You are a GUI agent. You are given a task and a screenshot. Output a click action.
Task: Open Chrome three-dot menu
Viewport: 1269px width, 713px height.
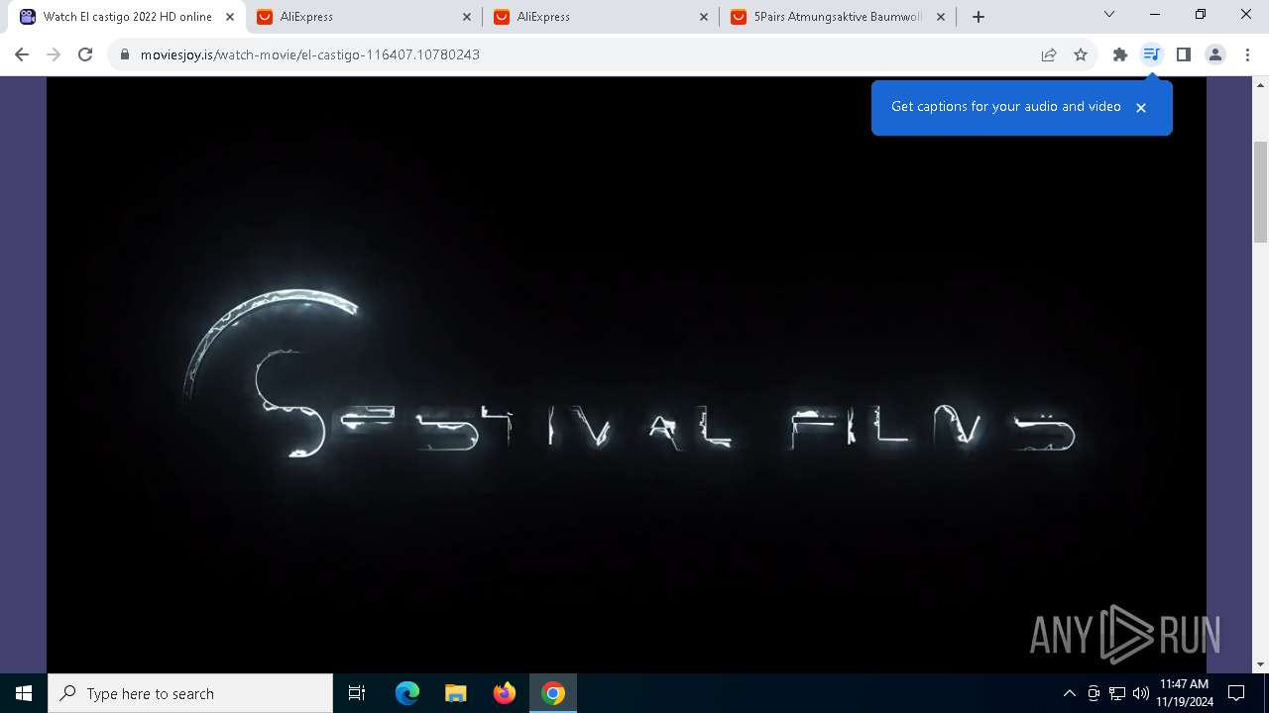click(1247, 54)
